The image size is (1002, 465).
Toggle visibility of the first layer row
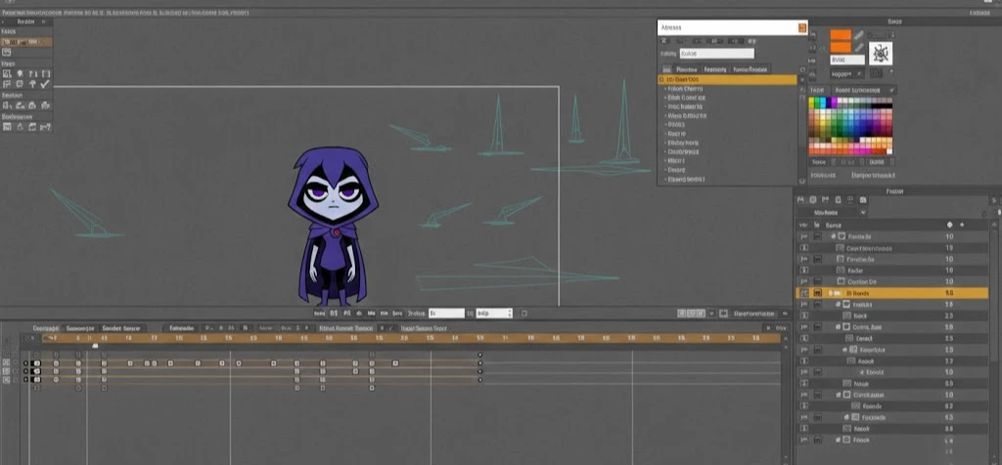(804, 237)
